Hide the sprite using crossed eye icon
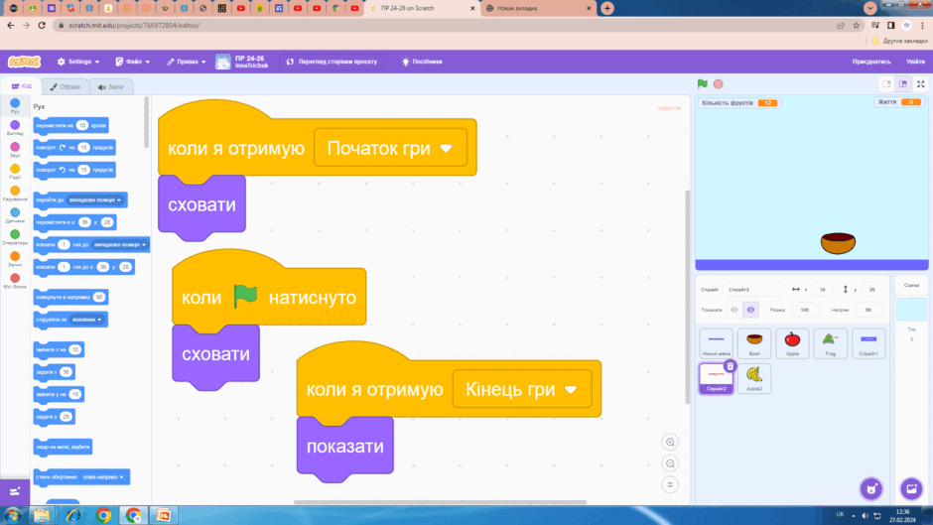The height and width of the screenshot is (525, 933). 750,310
